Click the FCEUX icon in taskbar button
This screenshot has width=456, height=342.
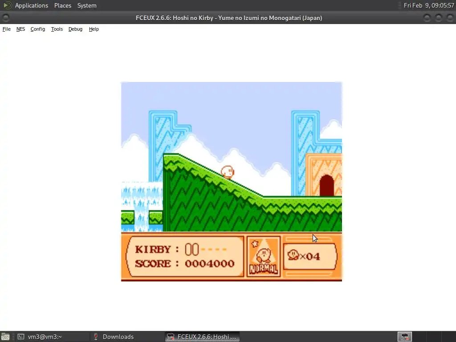(171, 337)
